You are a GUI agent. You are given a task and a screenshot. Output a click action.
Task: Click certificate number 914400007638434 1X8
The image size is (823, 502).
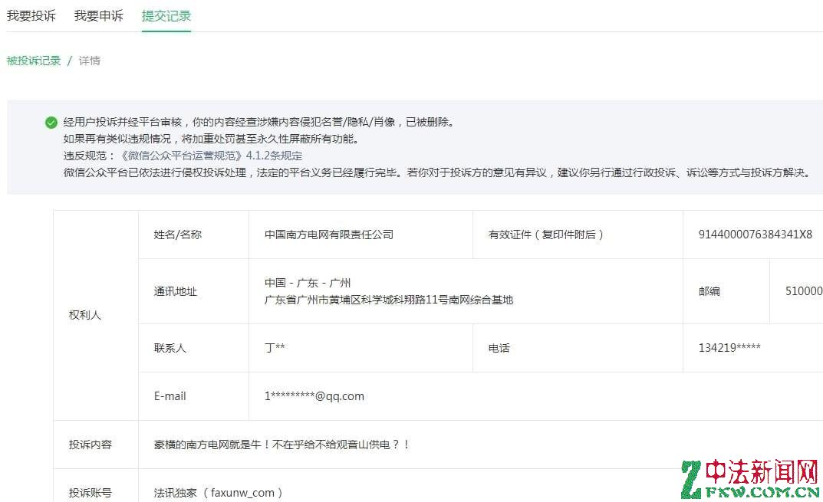(755, 235)
